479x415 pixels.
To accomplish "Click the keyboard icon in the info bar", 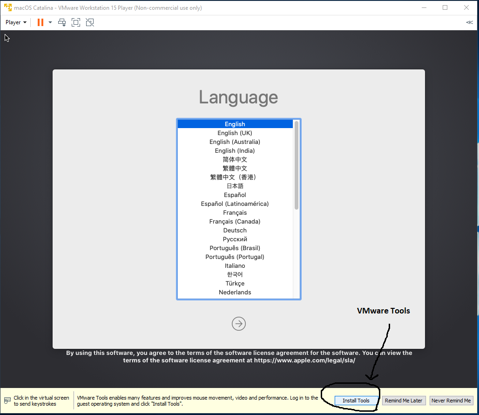I will (7, 401).
